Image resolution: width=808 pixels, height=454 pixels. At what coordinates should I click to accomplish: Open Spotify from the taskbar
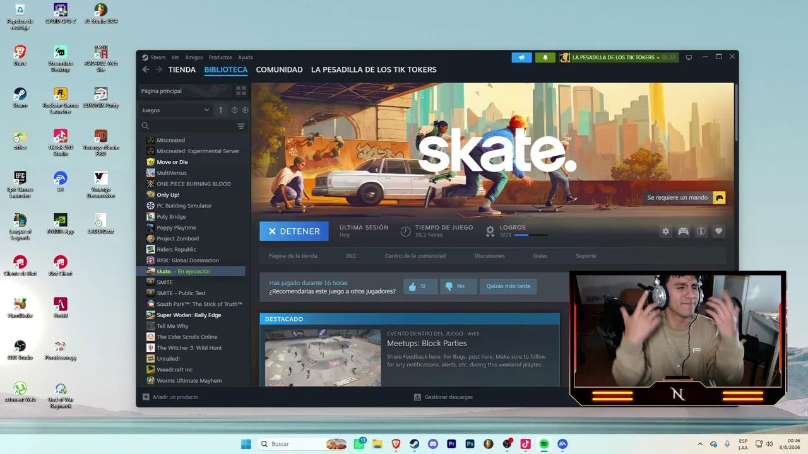[x=544, y=444]
